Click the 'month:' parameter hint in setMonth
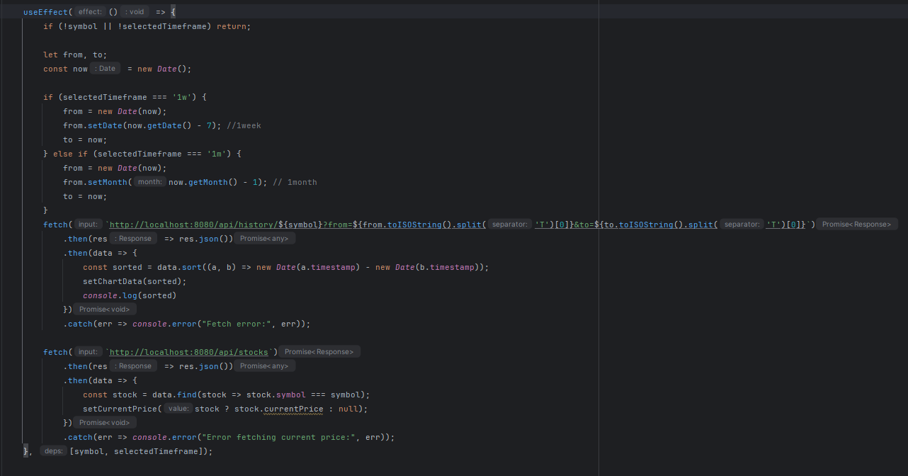Image resolution: width=908 pixels, height=476 pixels. pyautogui.click(x=150, y=182)
